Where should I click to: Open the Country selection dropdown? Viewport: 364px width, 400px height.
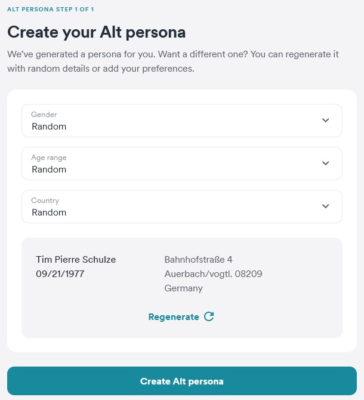[x=182, y=207]
